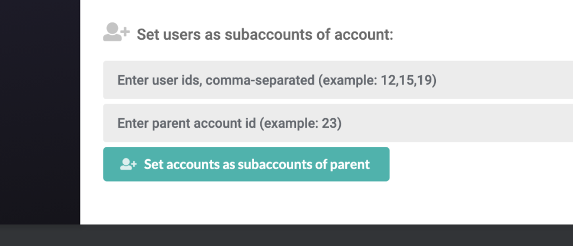Submit subaccount assignment with teal button

(x=246, y=164)
